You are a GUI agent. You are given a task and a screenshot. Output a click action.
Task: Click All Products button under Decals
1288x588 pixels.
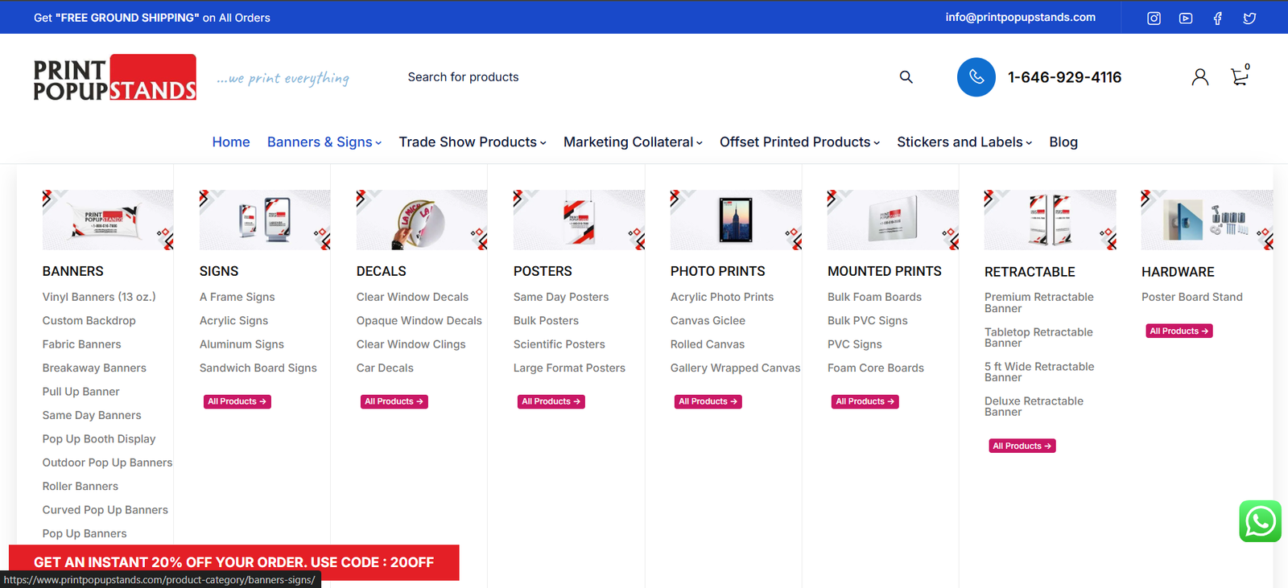coord(394,401)
